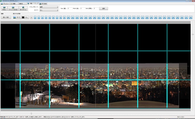The width and height of the screenshot is (195, 119).
Task: Toggle image 3 visibility
Action: (x=42, y=17)
